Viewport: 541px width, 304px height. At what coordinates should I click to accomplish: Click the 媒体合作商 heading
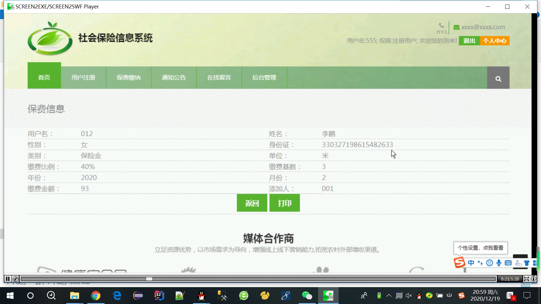tap(269, 238)
